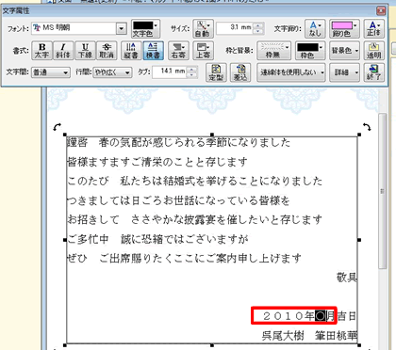Click the left rotation handle icon
The height and width of the screenshot is (350, 396).
tap(58, 127)
